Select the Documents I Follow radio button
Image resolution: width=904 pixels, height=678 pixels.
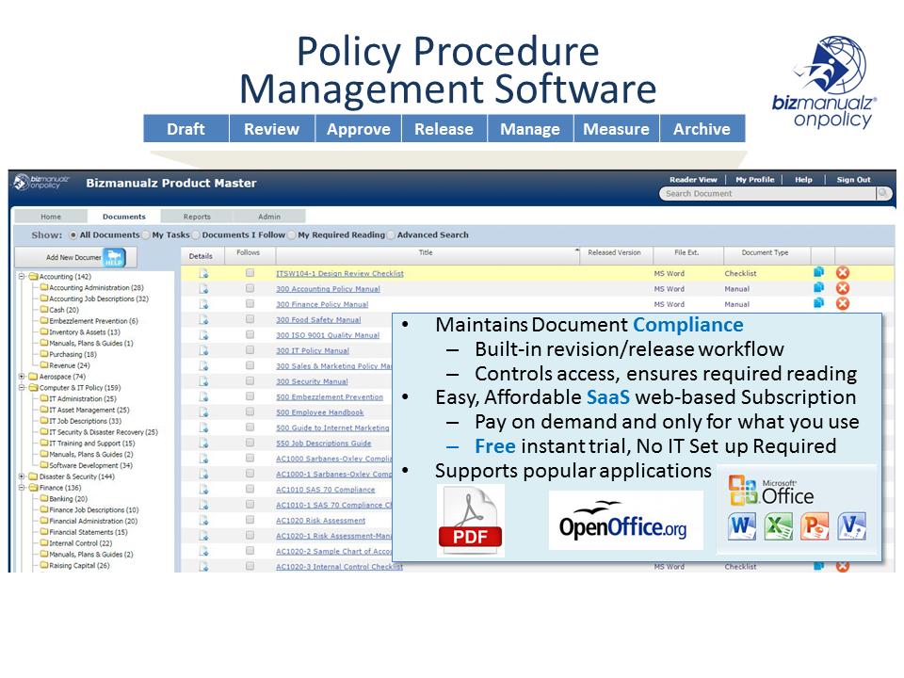click(x=196, y=235)
